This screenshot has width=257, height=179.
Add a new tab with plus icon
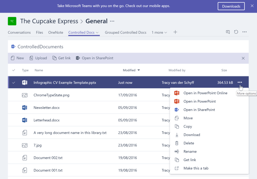click(175, 32)
